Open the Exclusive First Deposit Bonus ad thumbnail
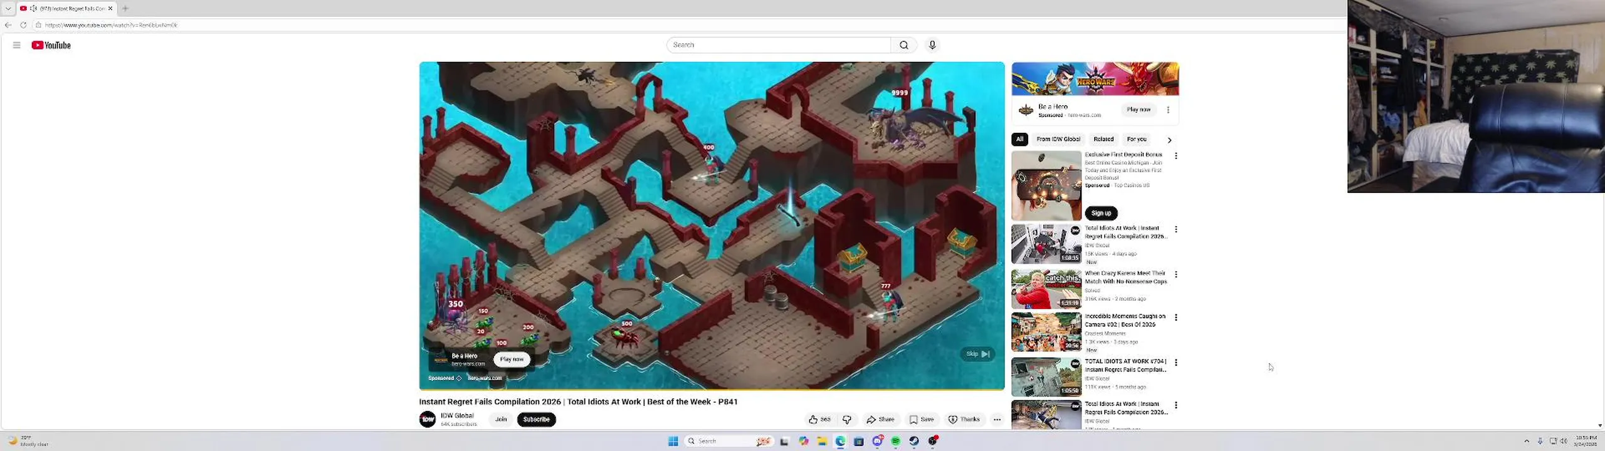 pyautogui.click(x=1046, y=185)
